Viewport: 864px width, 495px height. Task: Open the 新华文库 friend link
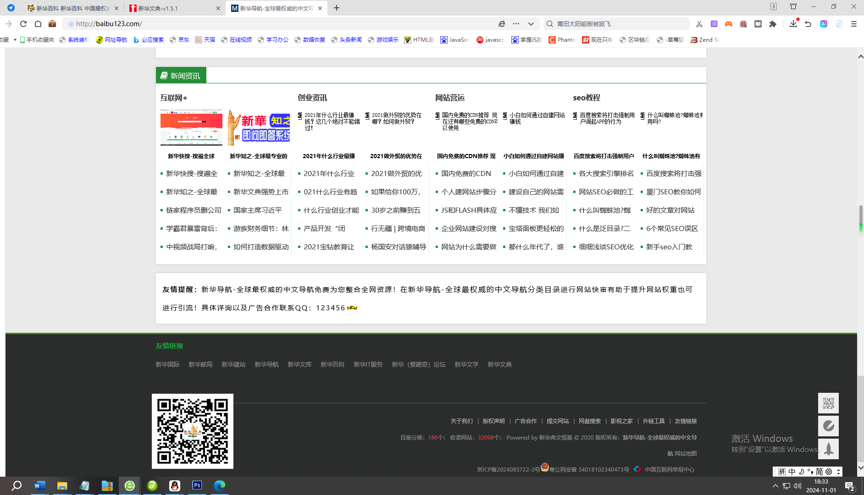(x=299, y=365)
